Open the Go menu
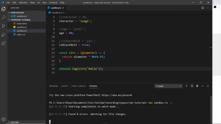Screen dimensions: 221x124 38,2
